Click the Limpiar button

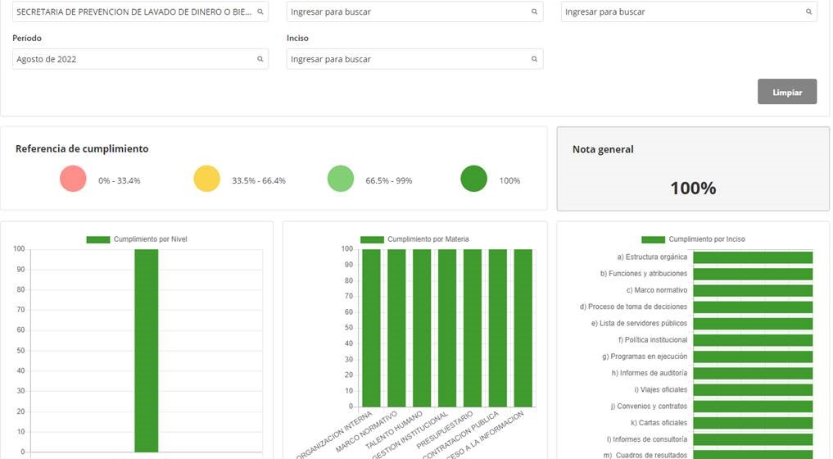(x=787, y=92)
